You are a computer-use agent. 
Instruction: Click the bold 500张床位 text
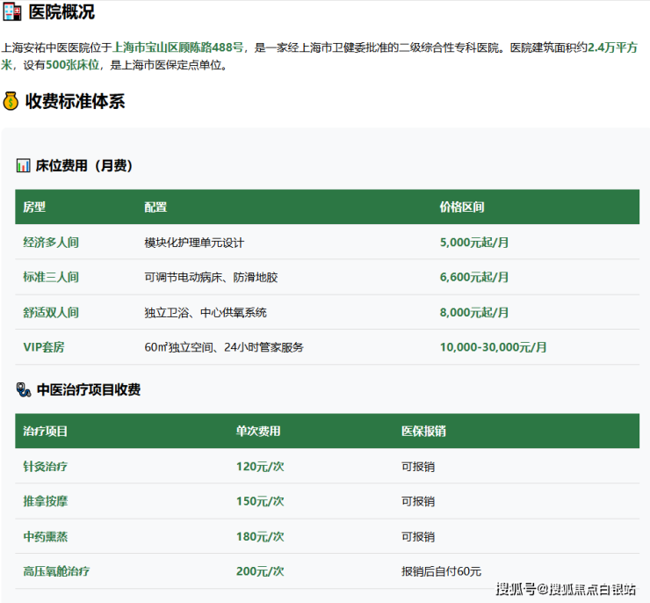tap(73, 65)
